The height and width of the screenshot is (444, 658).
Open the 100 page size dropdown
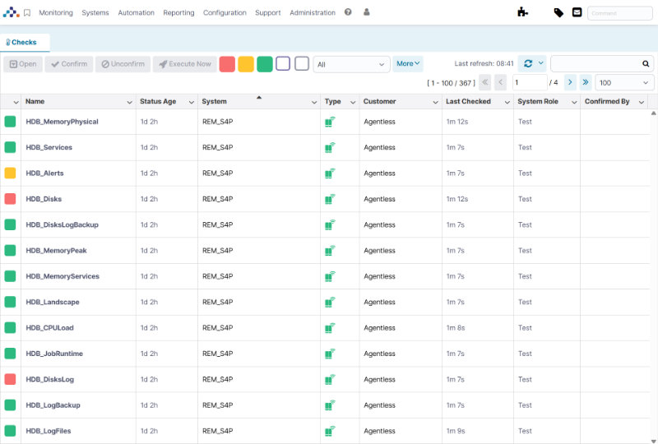click(624, 83)
